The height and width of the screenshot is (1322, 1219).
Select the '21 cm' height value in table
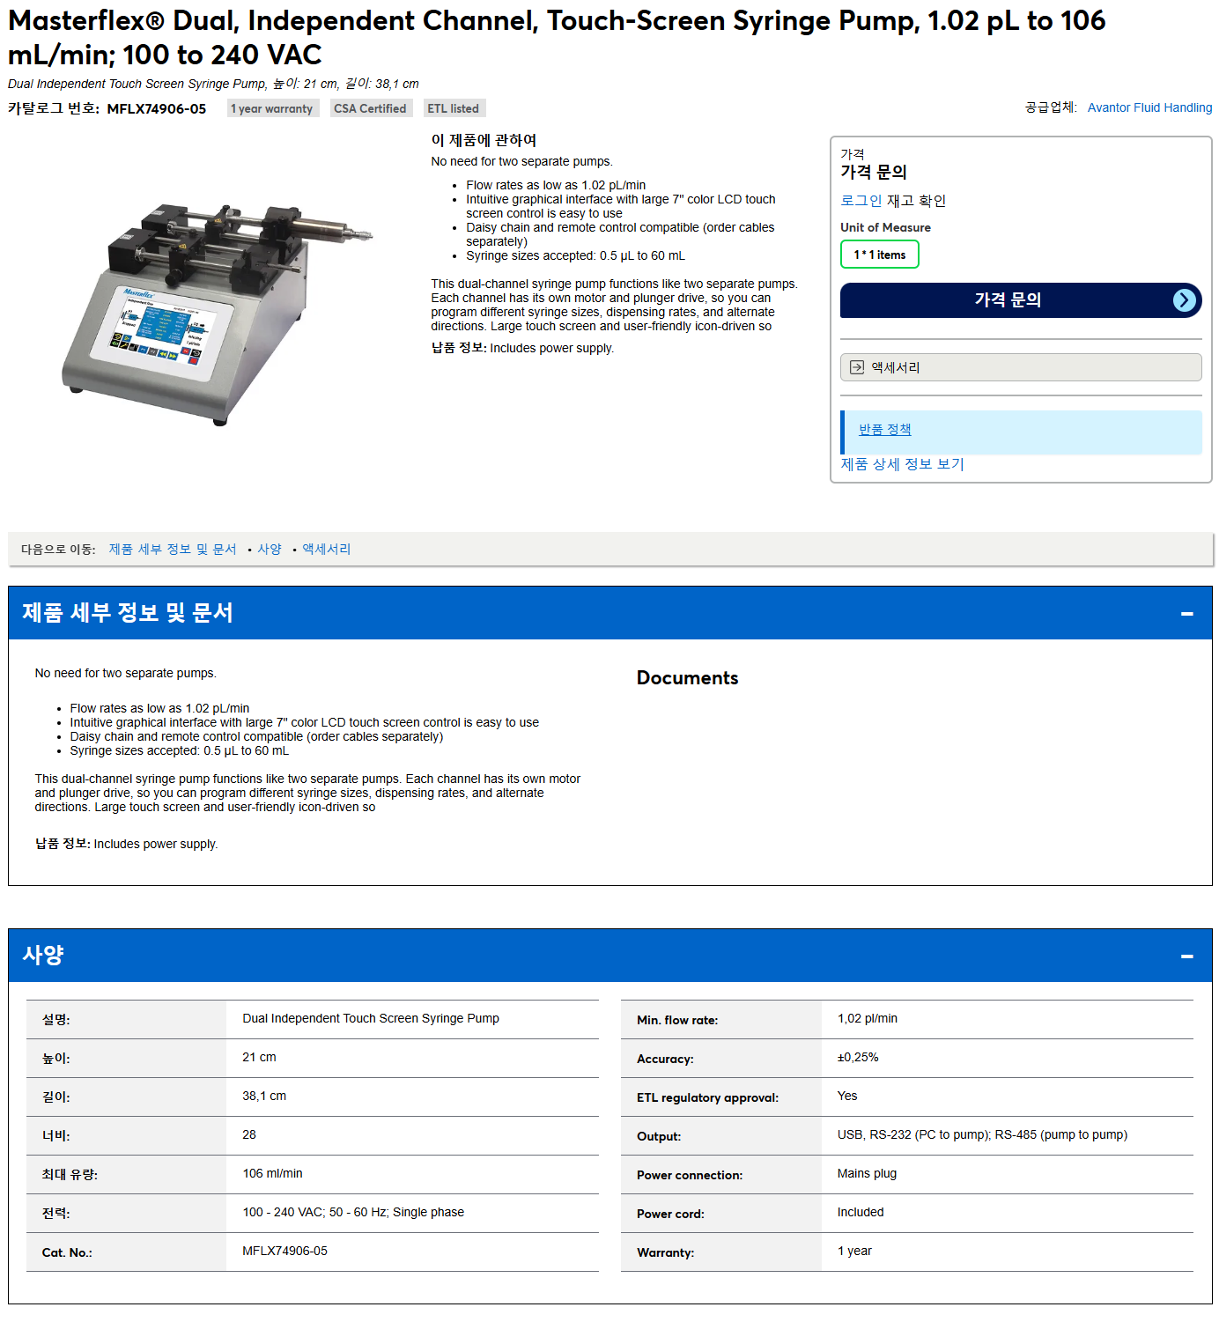tap(260, 1057)
